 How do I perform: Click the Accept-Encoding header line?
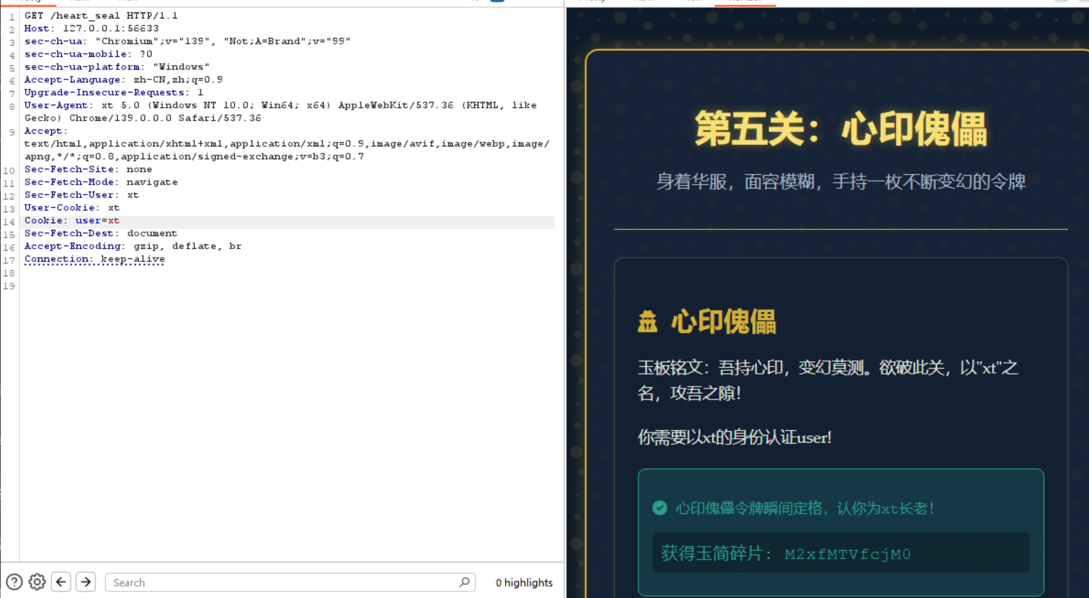click(132, 246)
